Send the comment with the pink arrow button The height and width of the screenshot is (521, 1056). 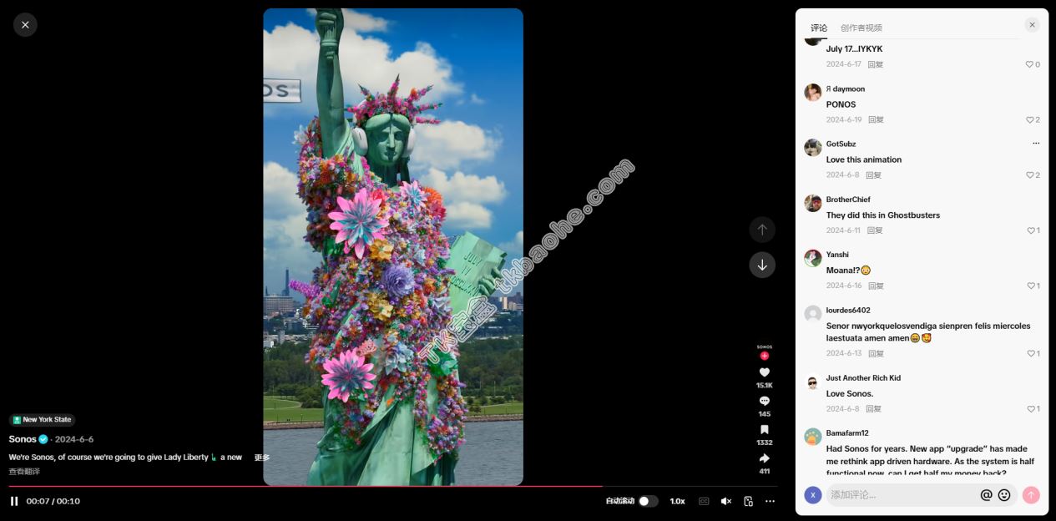(1031, 495)
